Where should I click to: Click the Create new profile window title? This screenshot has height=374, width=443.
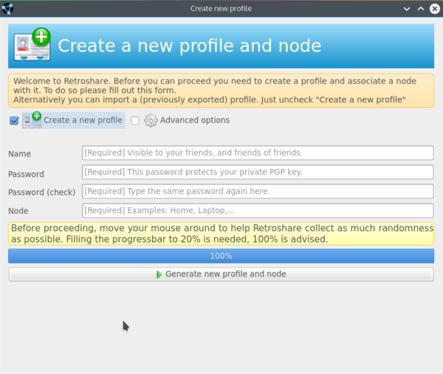tap(221, 9)
